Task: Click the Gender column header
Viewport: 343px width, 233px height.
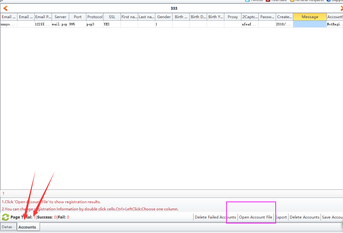Action: pyautogui.click(x=164, y=17)
